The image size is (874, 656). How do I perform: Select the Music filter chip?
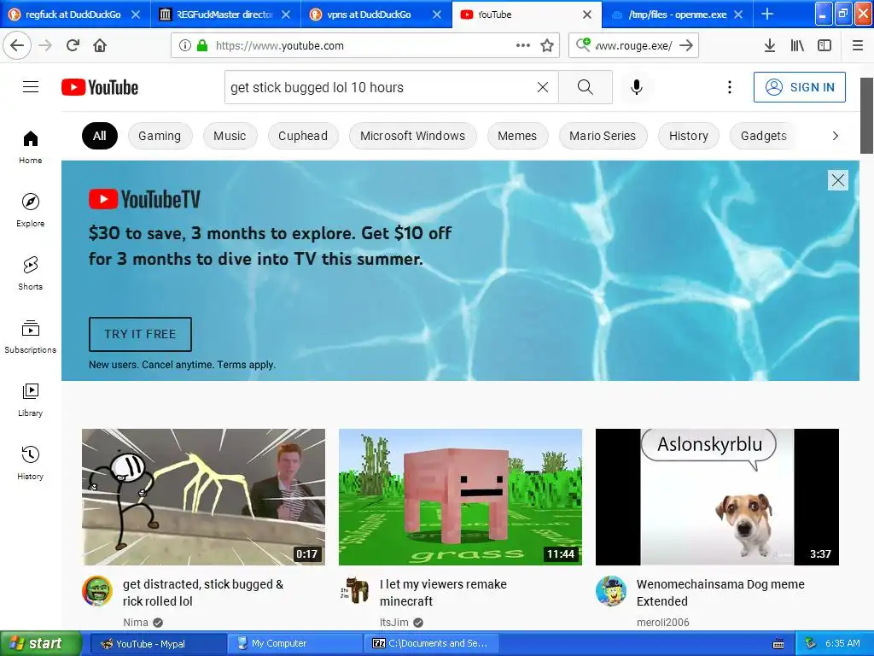[230, 136]
